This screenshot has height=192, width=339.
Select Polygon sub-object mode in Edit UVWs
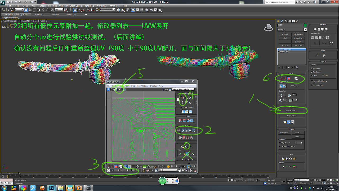point(116,167)
